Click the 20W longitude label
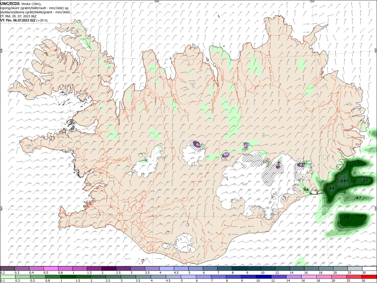Viewport: 377px width, 283px height. (x=157, y=1)
